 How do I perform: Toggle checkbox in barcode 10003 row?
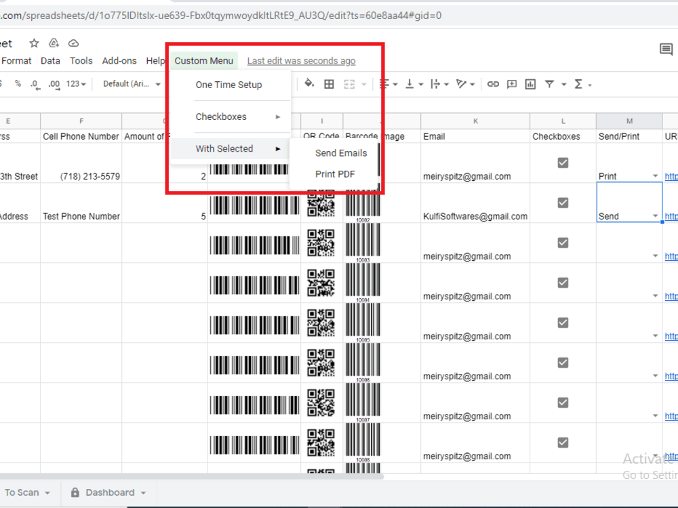pos(563,242)
